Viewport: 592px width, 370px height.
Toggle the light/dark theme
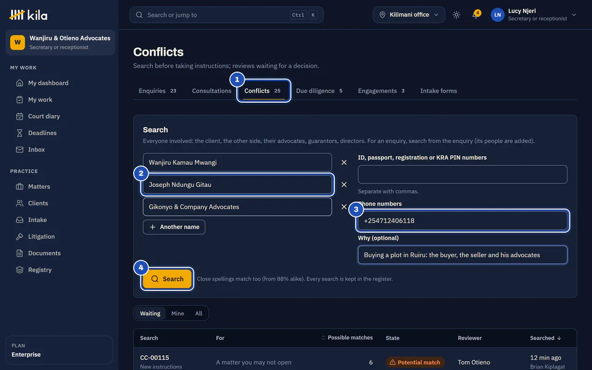tap(456, 15)
